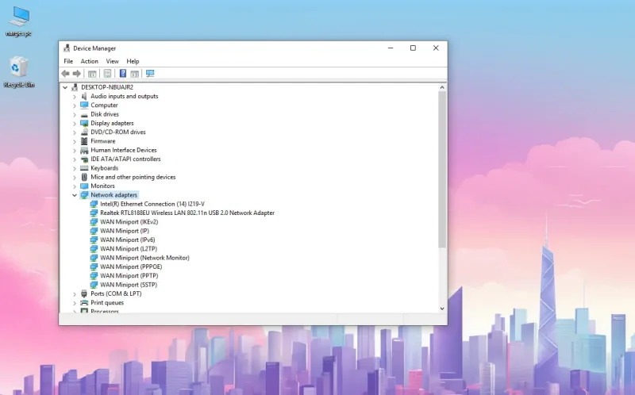Image resolution: width=635 pixels, height=395 pixels.
Task: Click the Properties toolbar icon
Action: click(x=107, y=74)
